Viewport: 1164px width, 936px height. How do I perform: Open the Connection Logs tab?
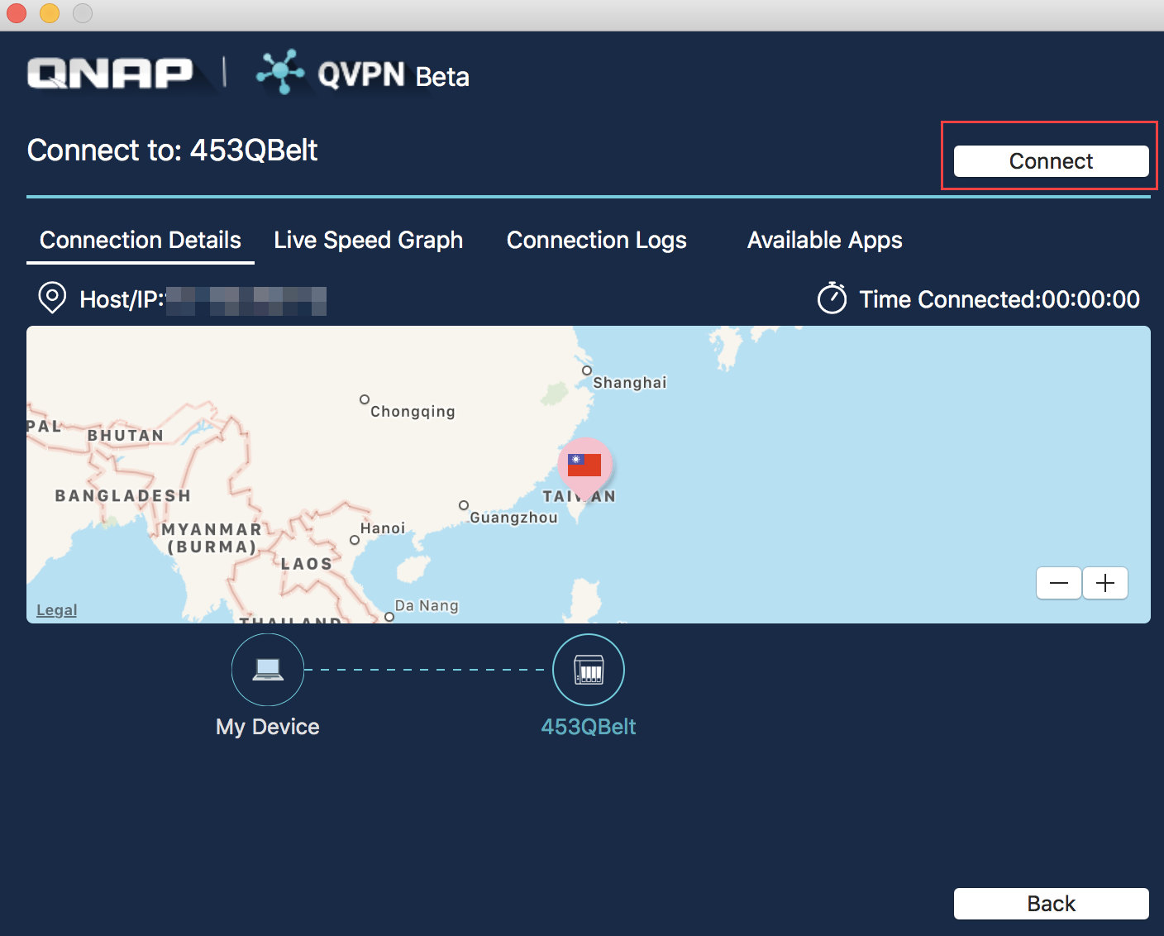pos(596,240)
